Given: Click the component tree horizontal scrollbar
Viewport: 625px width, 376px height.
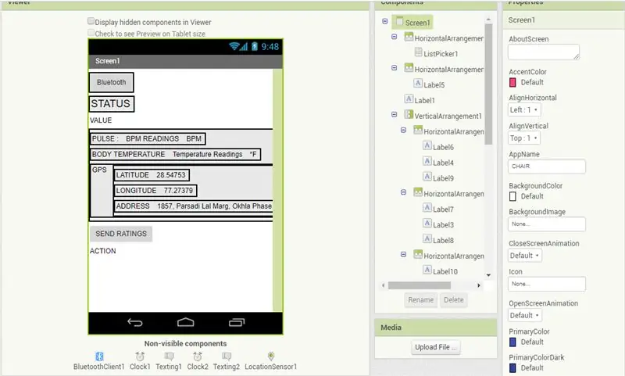Looking at the screenshot, I should [x=420, y=285].
